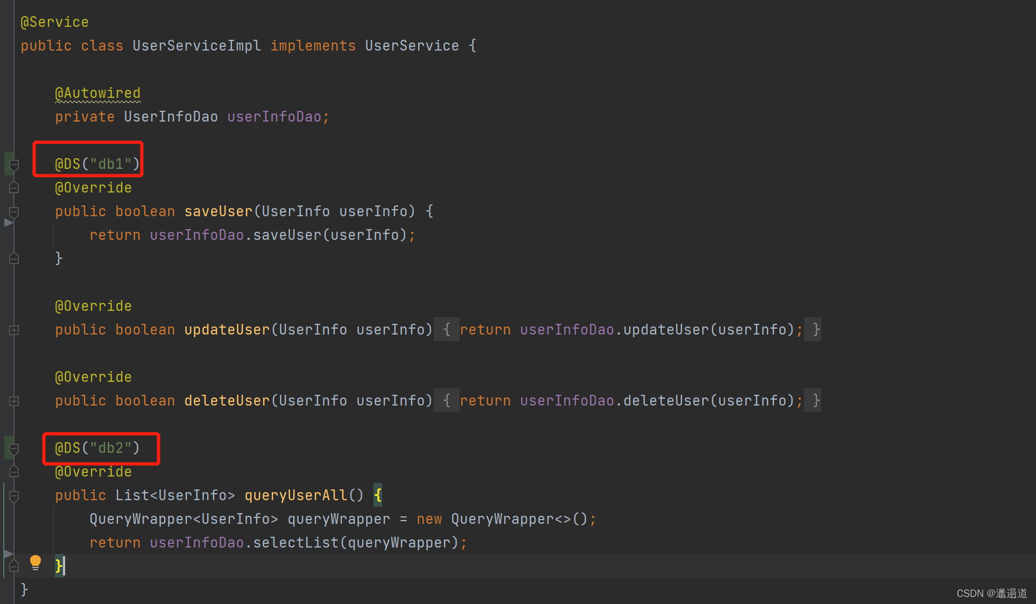Click the saveUser method name declaration
This screenshot has height=604, width=1036.
[x=218, y=211]
